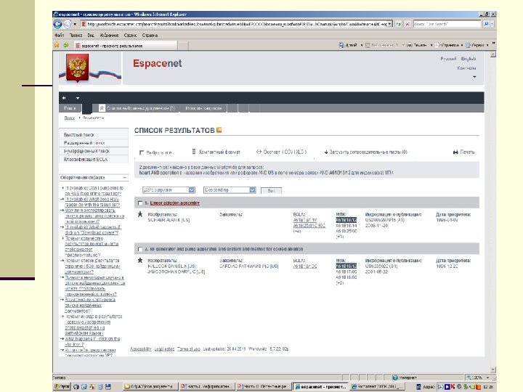
Task: Tick checkbox for result 2 RF generator and pump
Action: tap(140, 249)
